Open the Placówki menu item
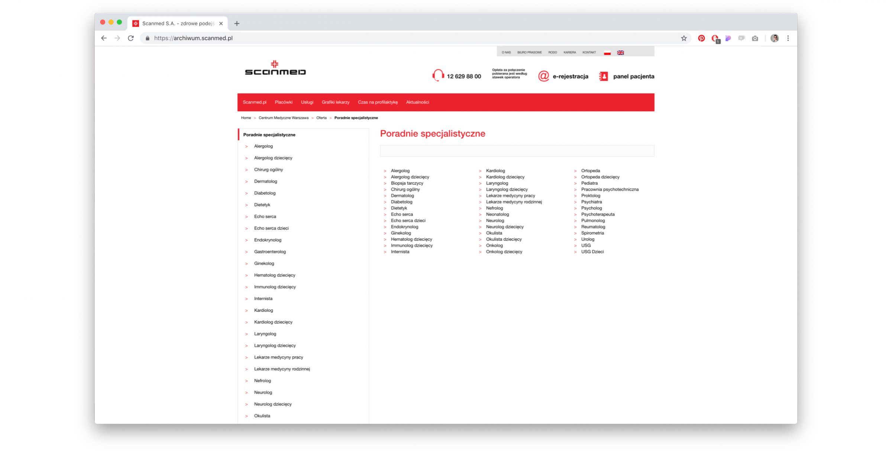 point(284,102)
